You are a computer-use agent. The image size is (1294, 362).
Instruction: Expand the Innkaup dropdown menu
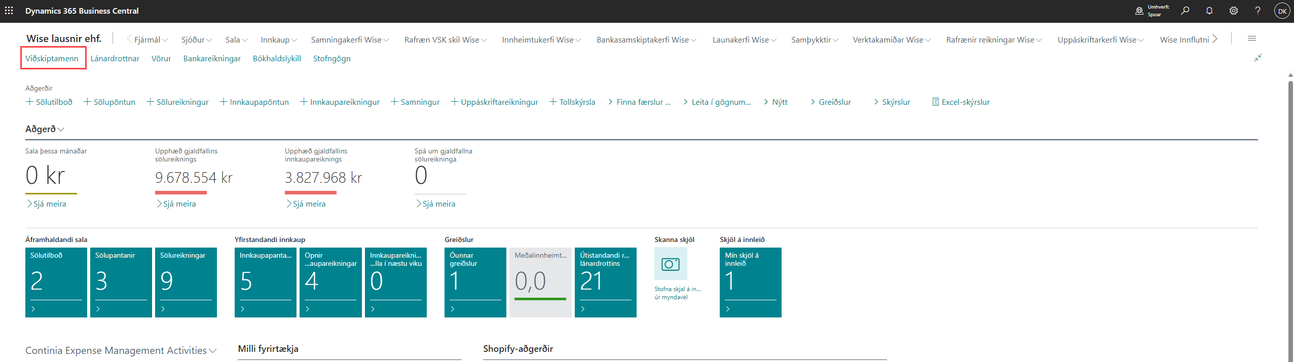[x=278, y=40]
